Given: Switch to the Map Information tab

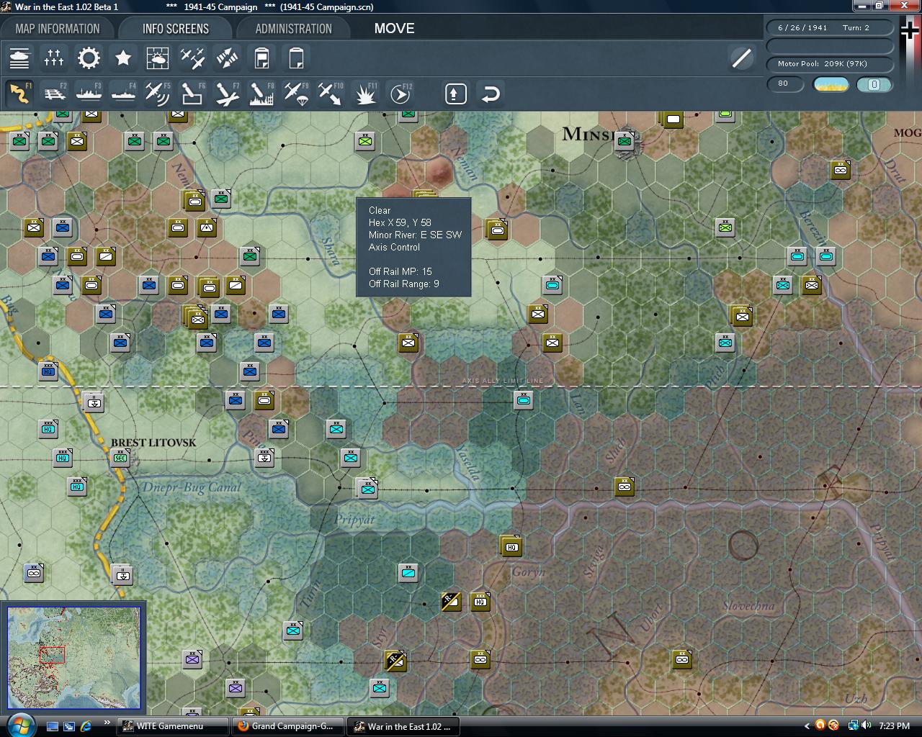Looking at the screenshot, I should point(58,29).
